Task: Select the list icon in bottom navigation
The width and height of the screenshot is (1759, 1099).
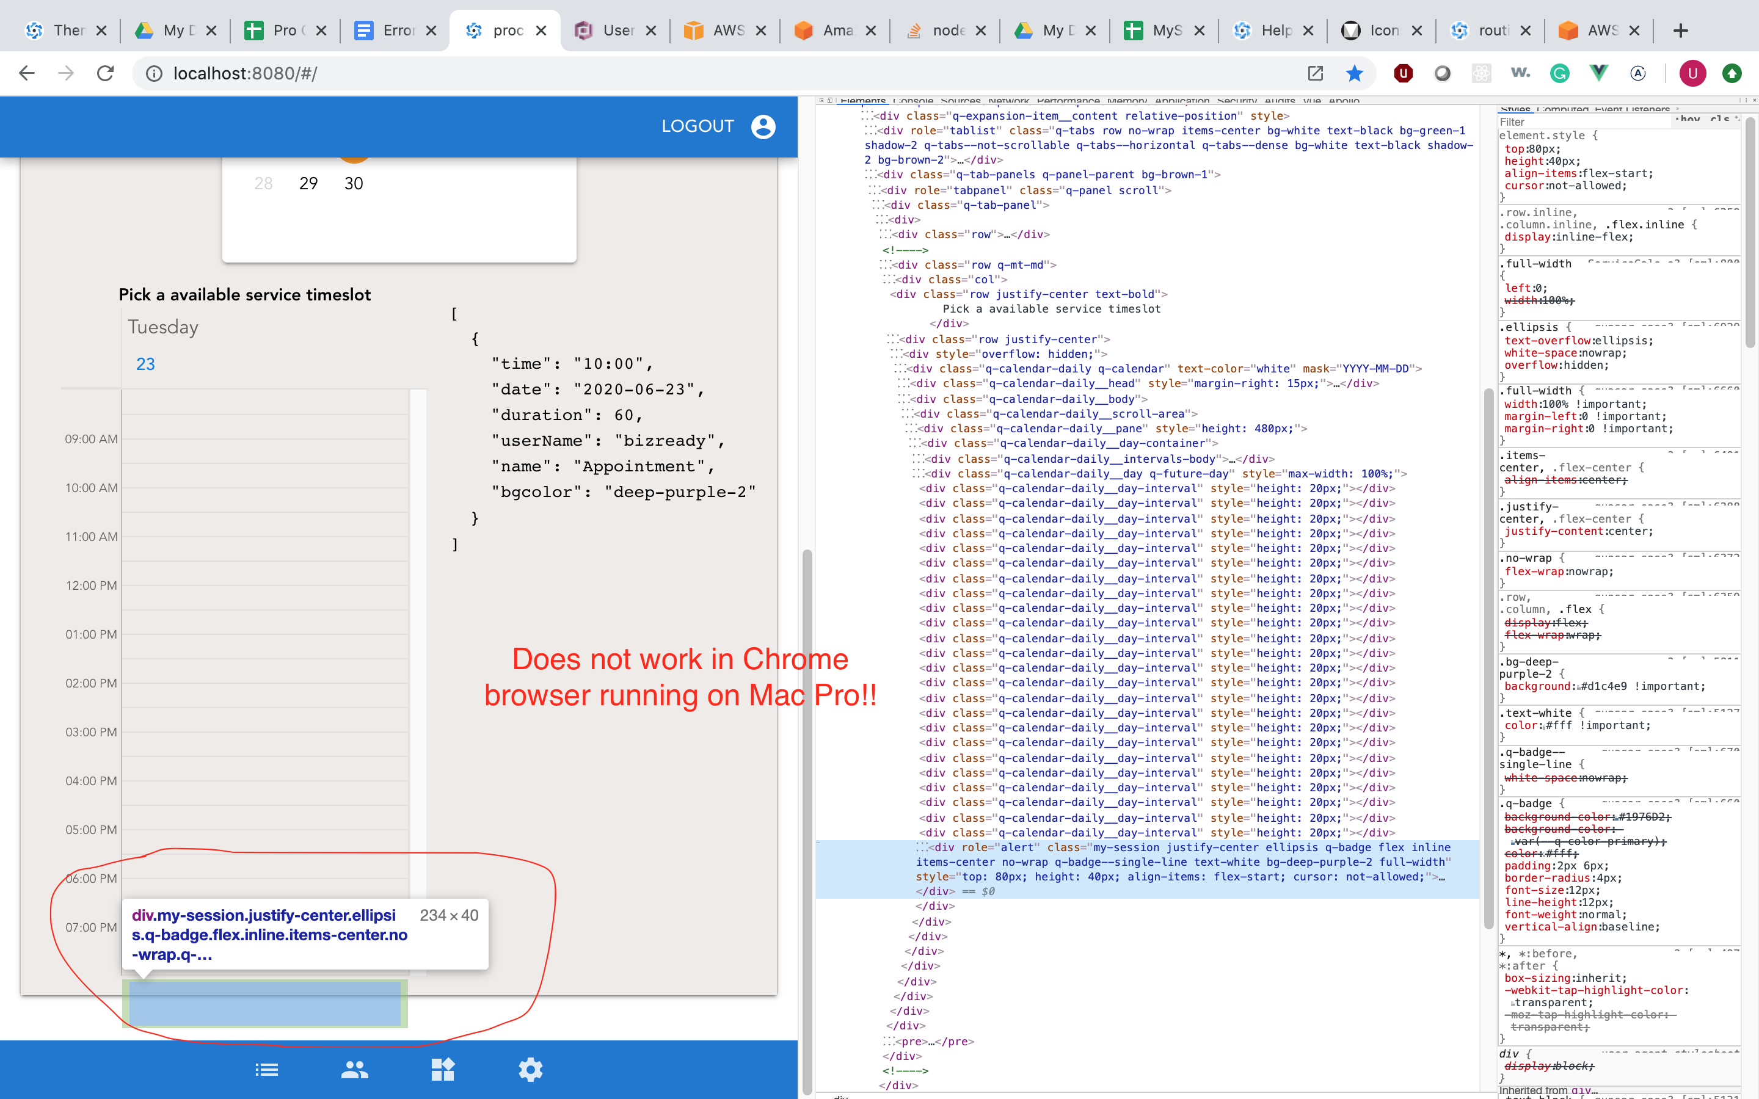Action: tap(268, 1069)
